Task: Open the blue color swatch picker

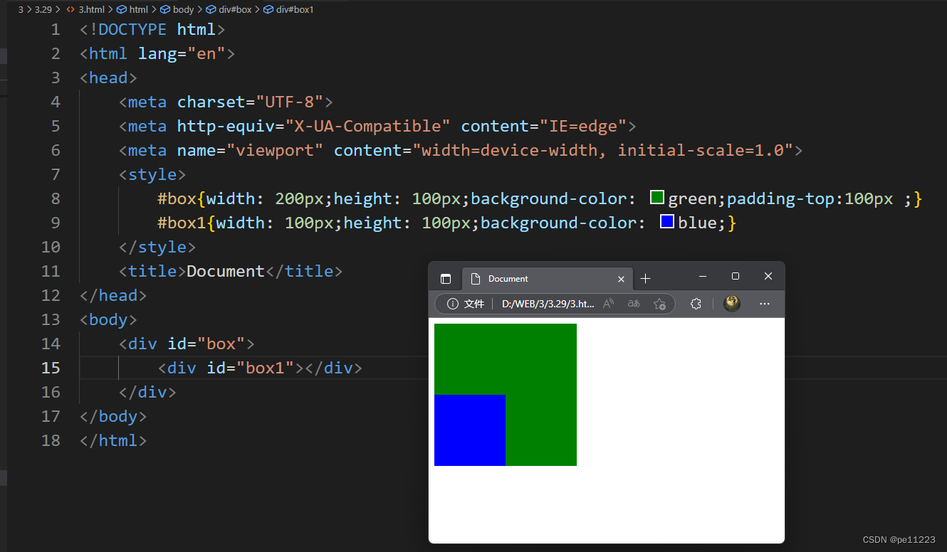Action: (x=667, y=221)
